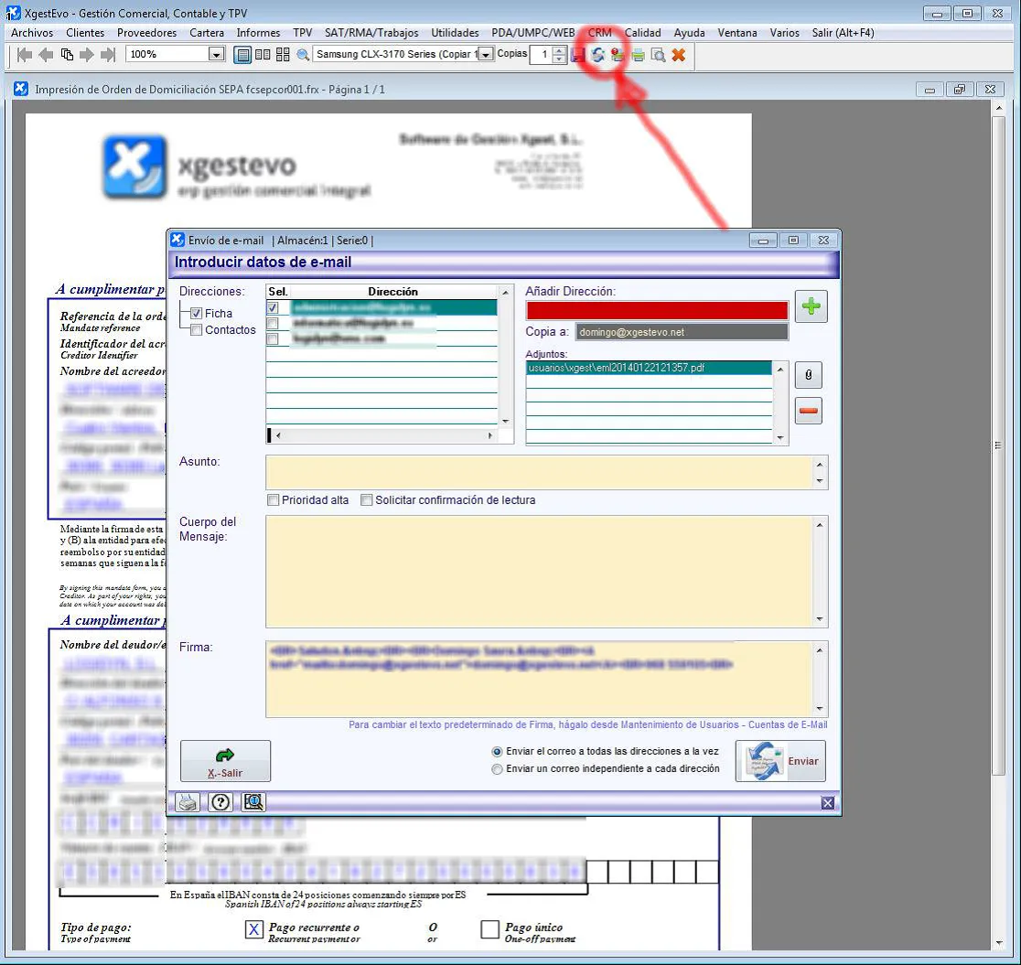Screen dimensions: 1021x965
Task: Click the send by e-mail toolbar icon
Action: 597,55
